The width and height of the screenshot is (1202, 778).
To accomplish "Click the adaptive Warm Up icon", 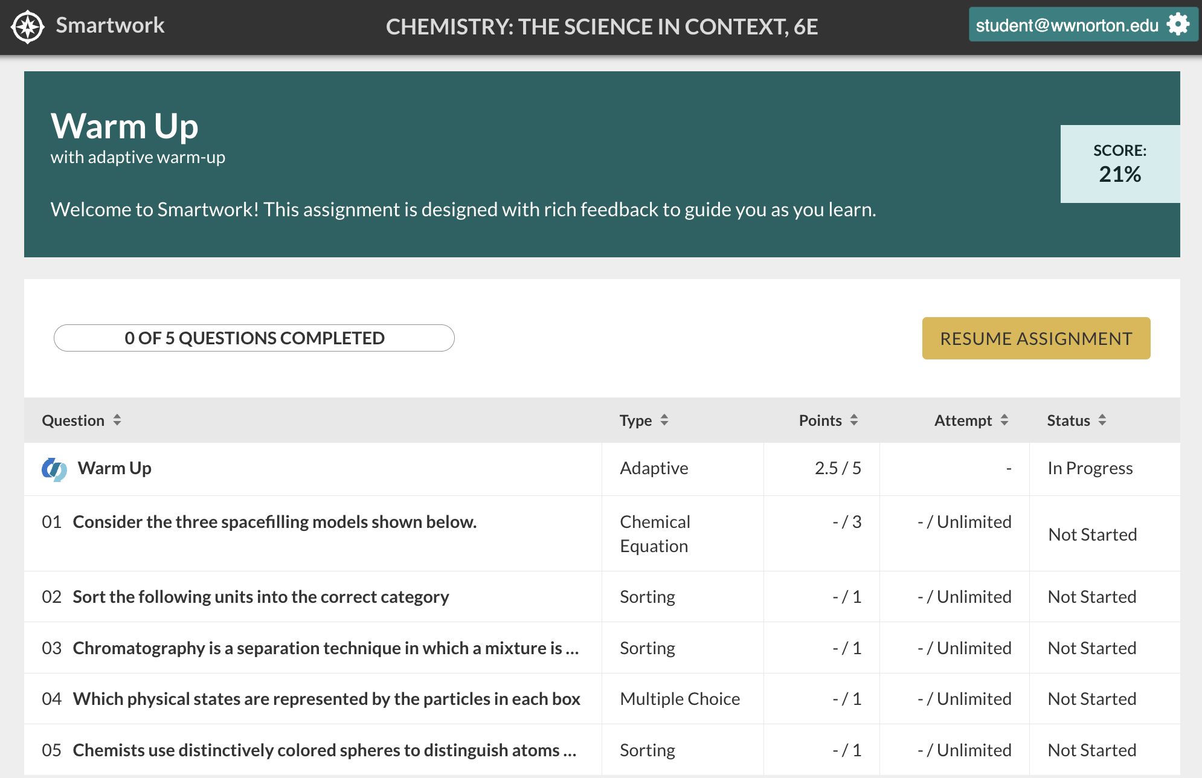I will [x=54, y=469].
